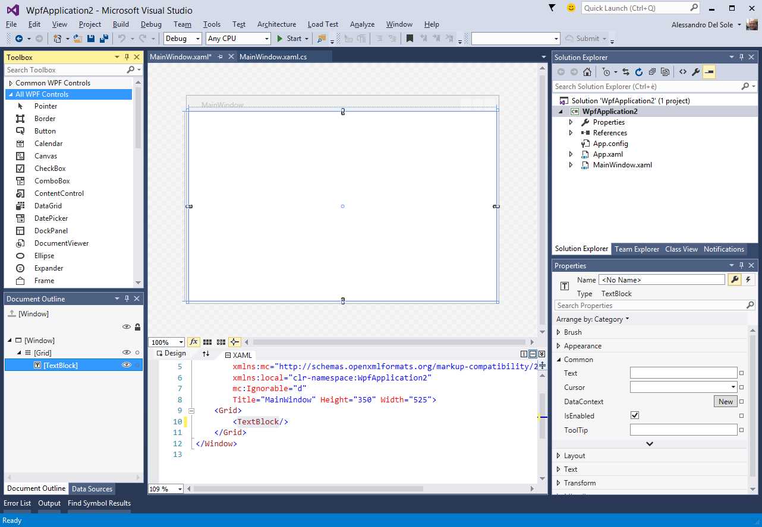Toggle effect rendering with the fx designer icon

194,342
